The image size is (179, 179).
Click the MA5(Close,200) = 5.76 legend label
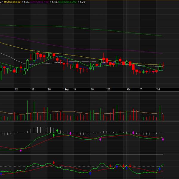(x=72, y=2)
